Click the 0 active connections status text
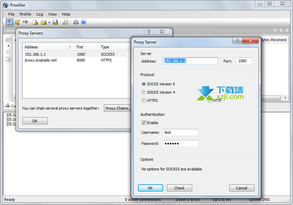The width and height of the screenshot is (293, 205). point(143,199)
